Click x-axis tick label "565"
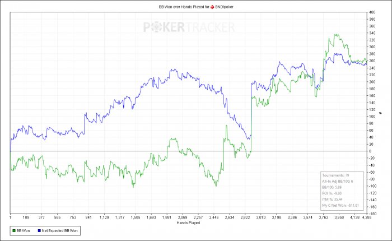The height and width of the screenshot is (241, 392). (x=57, y=217)
